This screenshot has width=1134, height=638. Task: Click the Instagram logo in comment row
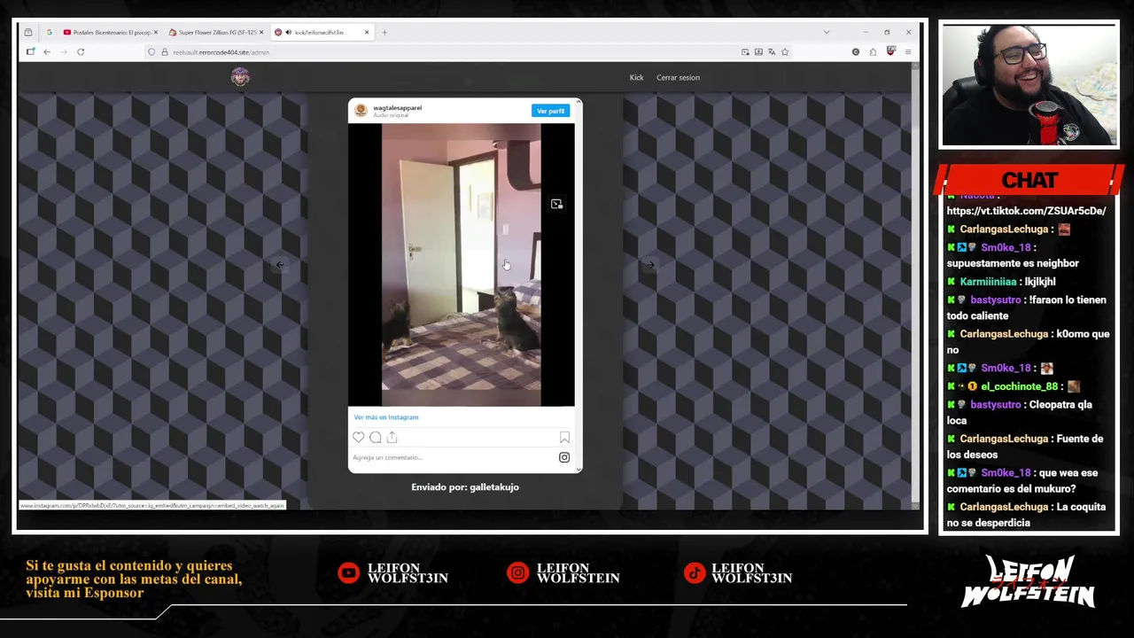564,457
